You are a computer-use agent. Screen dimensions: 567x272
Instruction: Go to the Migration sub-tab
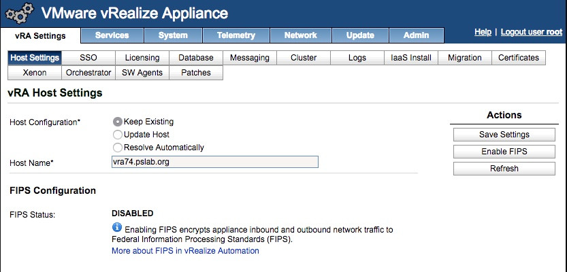[465, 58]
